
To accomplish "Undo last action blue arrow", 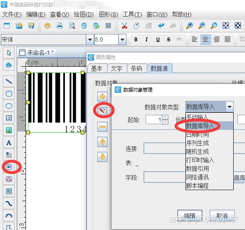I will coord(161,26).
